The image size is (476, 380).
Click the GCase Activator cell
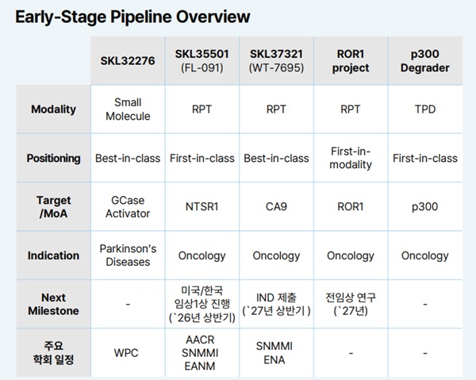tap(127, 206)
